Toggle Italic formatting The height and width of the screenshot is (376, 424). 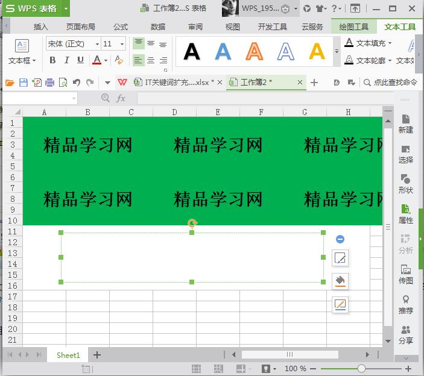coord(66,60)
